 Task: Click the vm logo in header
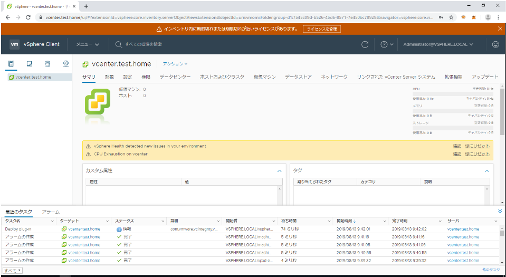click(x=15, y=44)
